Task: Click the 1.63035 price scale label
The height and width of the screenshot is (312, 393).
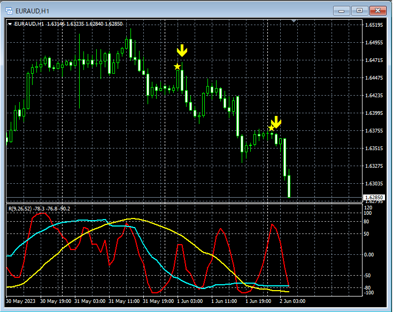Action: click(x=374, y=184)
